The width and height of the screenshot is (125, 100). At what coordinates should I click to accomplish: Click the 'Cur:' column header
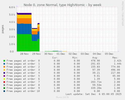tap(55, 58)
